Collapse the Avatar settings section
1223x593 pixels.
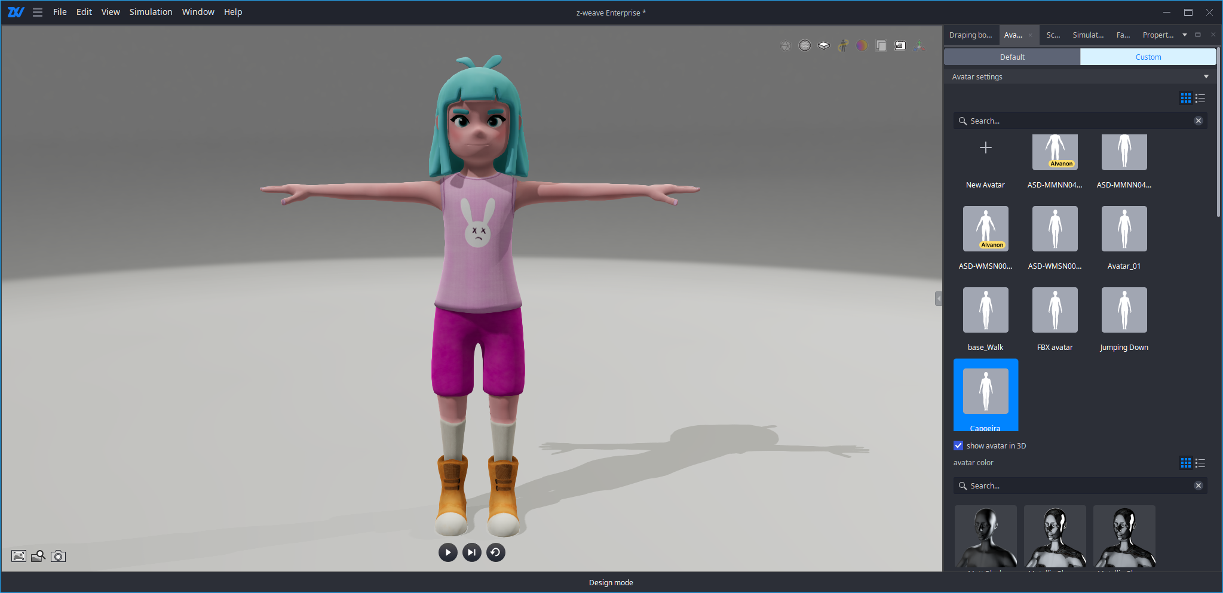click(1206, 76)
